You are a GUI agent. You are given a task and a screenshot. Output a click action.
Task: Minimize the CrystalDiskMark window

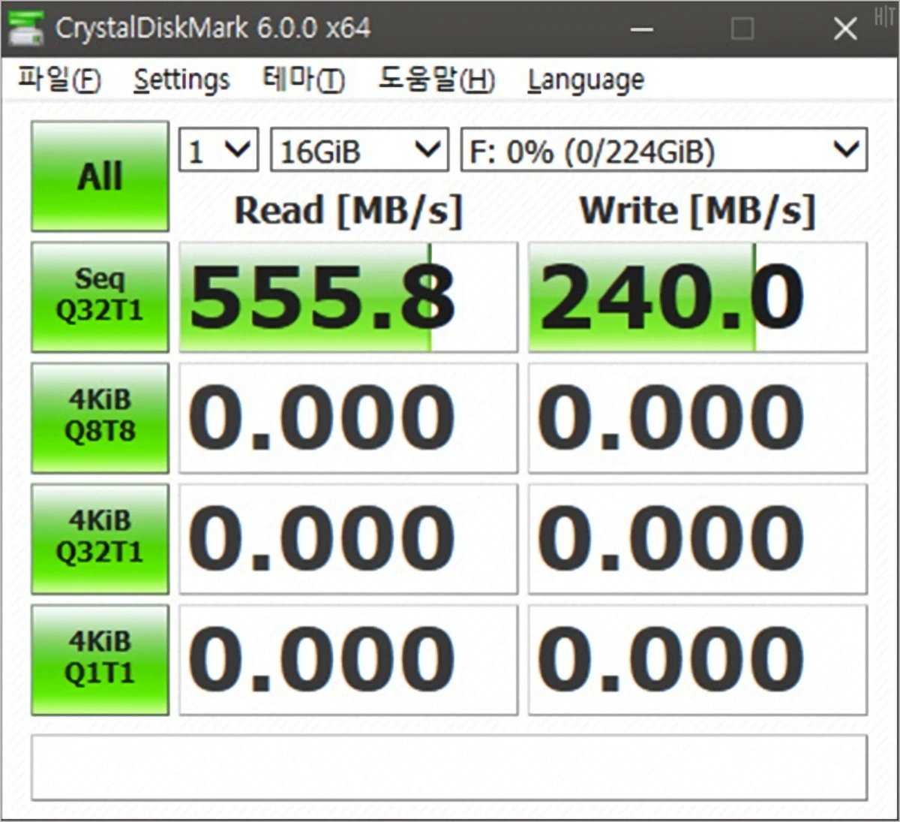pyautogui.click(x=642, y=29)
